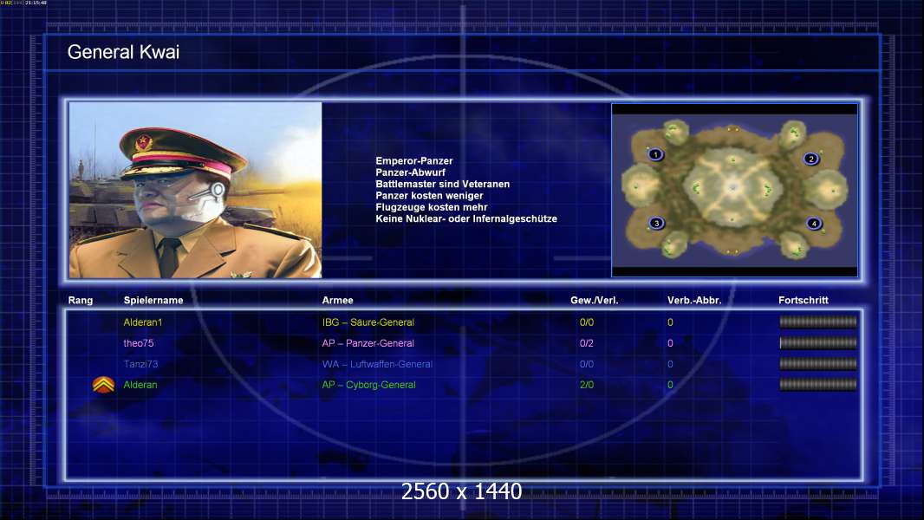Click Armee column header

[x=338, y=301]
